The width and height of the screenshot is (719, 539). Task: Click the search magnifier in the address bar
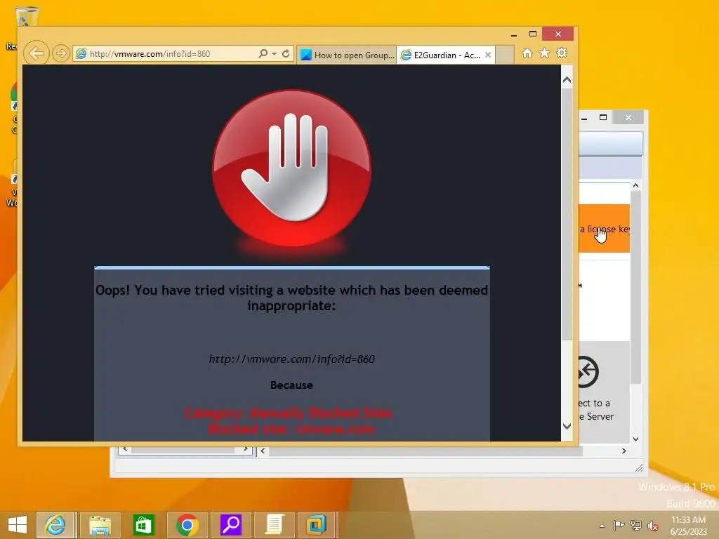263,53
